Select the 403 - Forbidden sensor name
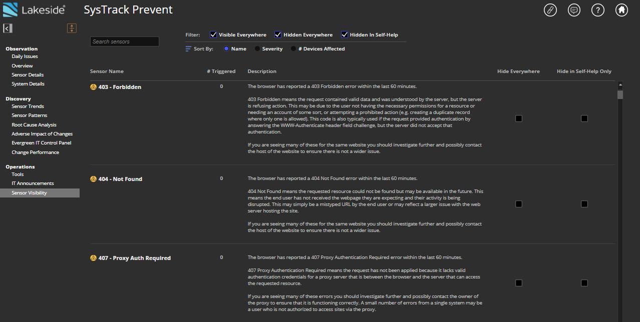This screenshot has height=322, width=640. (x=120, y=87)
